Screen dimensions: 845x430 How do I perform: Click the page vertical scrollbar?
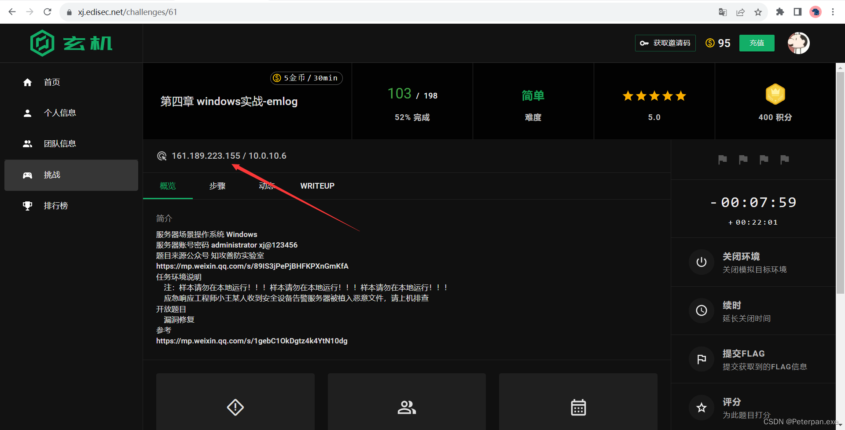tap(840, 182)
